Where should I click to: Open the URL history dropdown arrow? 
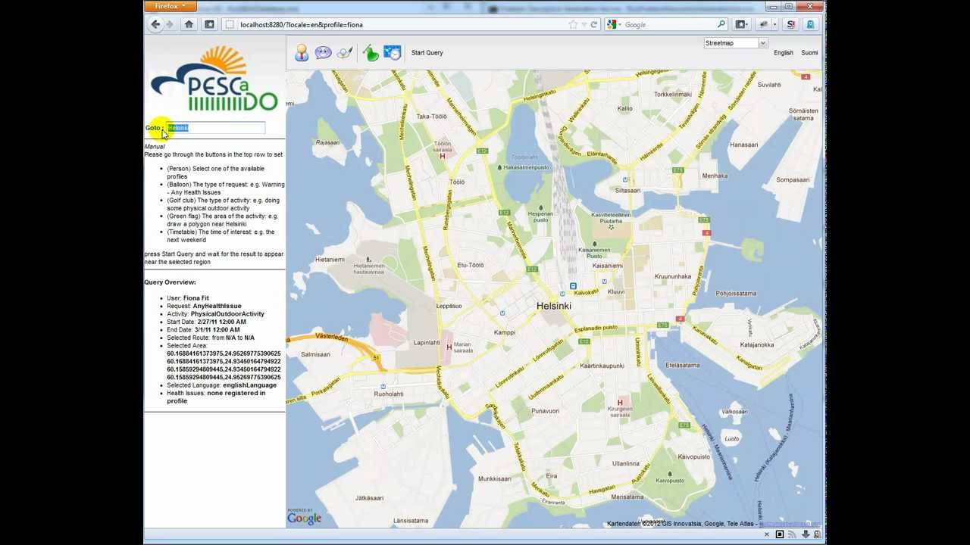tap(584, 25)
